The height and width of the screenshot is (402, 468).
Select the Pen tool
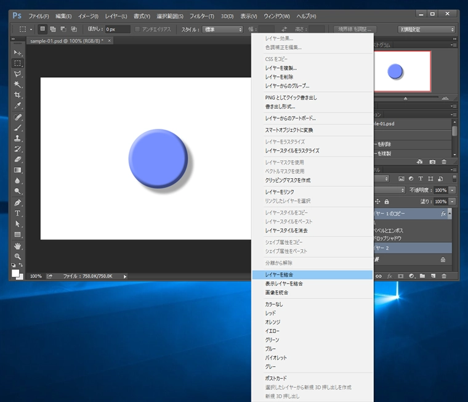(17, 203)
